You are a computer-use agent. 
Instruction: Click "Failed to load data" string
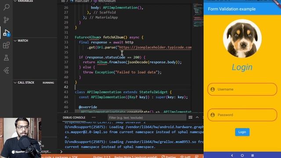coord(136,72)
